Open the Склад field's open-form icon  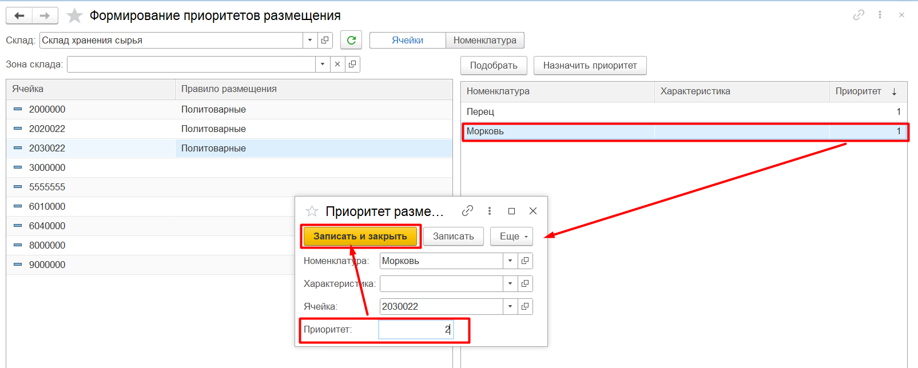325,40
